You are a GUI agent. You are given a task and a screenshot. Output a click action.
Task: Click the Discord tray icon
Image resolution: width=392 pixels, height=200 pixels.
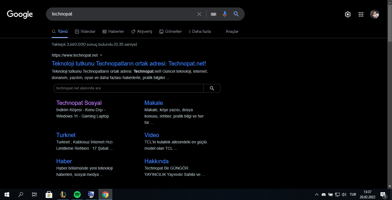(x=324, y=195)
